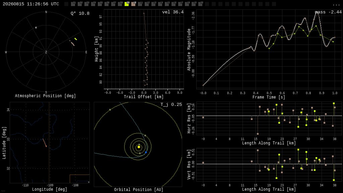The height and width of the screenshot is (193, 343).
Task: Select station square 19 in top bar
Action: 193,4
